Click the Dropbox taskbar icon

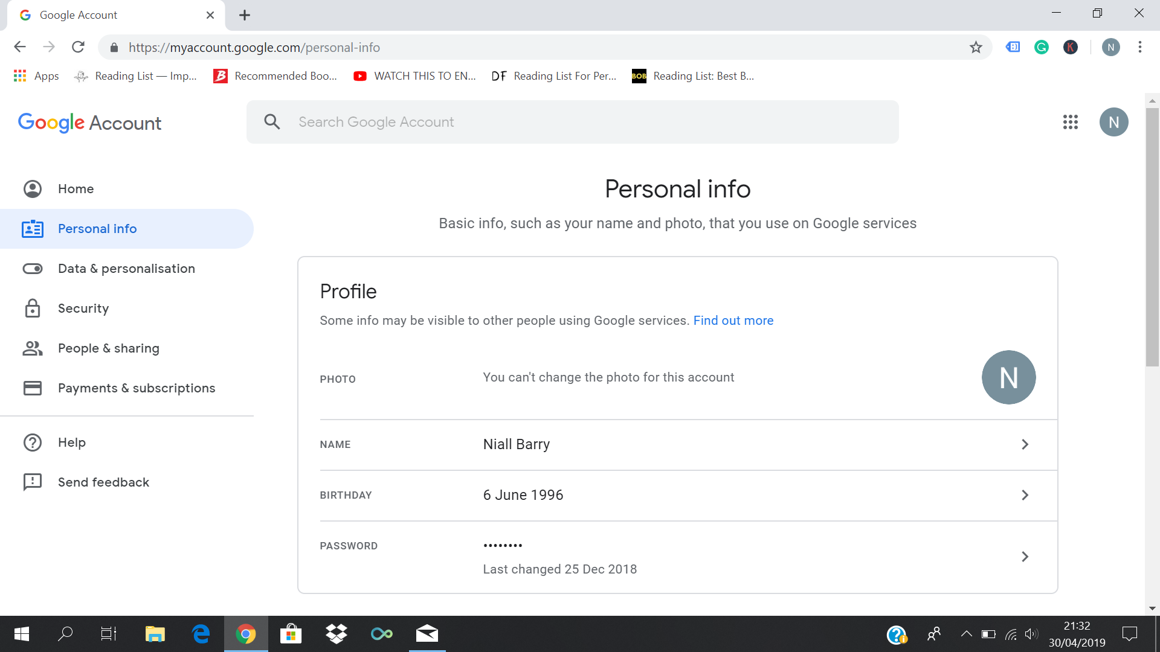[x=335, y=634]
